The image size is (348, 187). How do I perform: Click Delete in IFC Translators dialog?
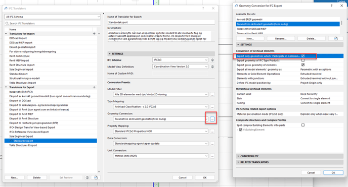point(37,177)
